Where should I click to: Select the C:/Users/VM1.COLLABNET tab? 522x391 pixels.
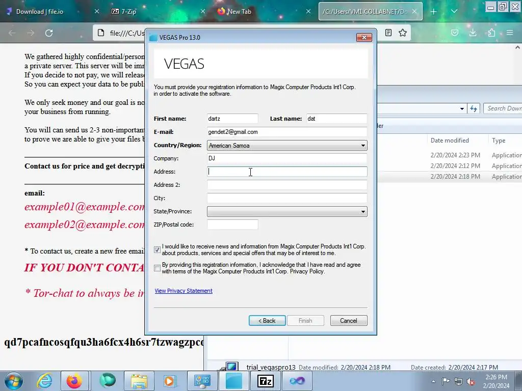pyautogui.click(x=364, y=11)
